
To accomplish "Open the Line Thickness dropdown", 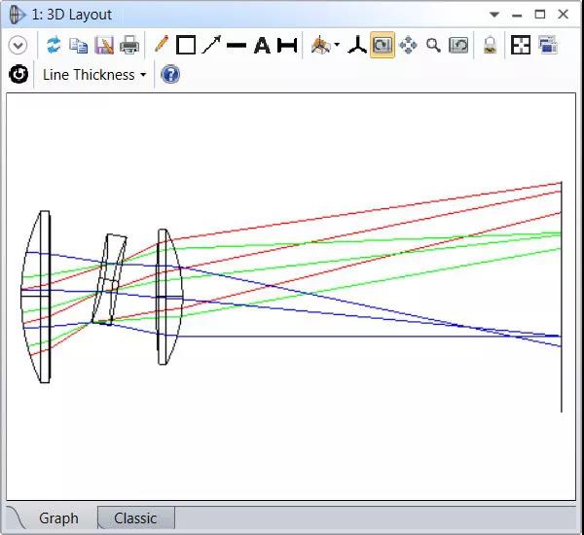I will click(94, 75).
